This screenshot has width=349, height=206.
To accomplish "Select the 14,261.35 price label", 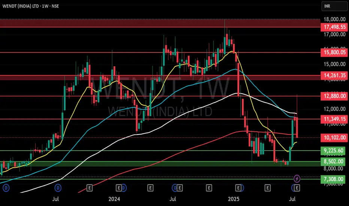I will (x=334, y=76).
